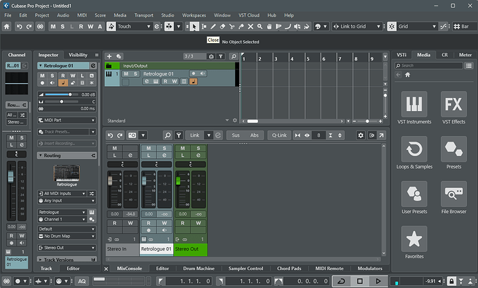Image resolution: width=478 pixels, height=288 pixels.
Task: Open Find Tracks search in the track list
Action: [x=234, y=56]
